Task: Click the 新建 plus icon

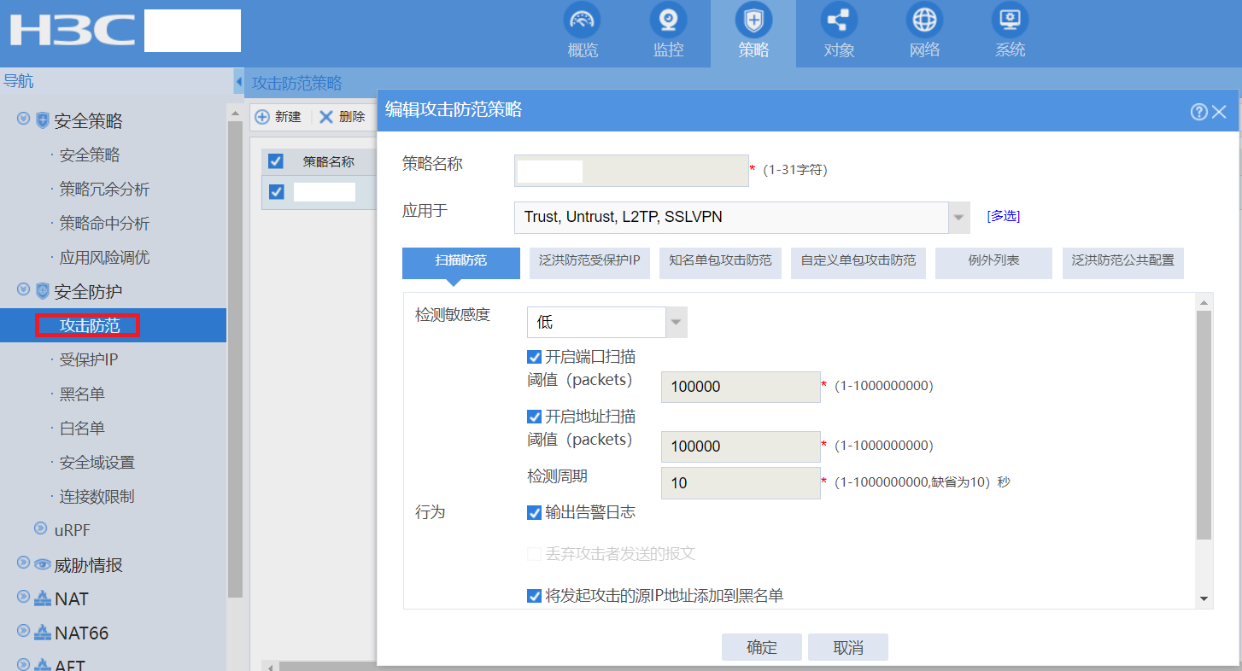Action: (x=262, y=117)
